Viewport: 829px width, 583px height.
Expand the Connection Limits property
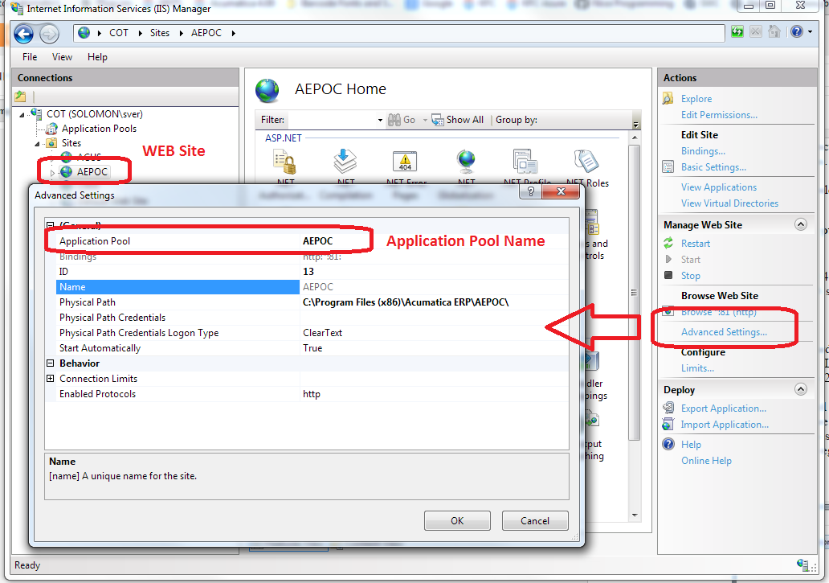click(x=51, y=379)
